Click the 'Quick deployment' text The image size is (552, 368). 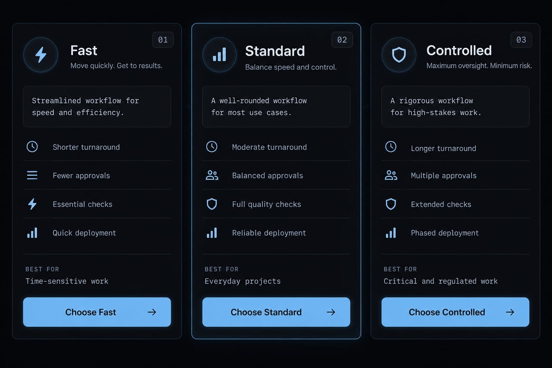click(x=84, y=233)
